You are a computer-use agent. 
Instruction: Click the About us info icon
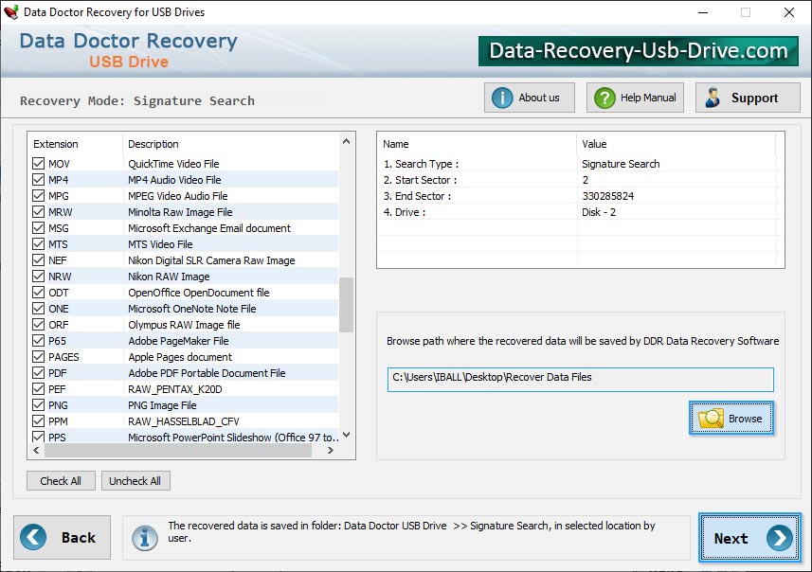point(502,98)
